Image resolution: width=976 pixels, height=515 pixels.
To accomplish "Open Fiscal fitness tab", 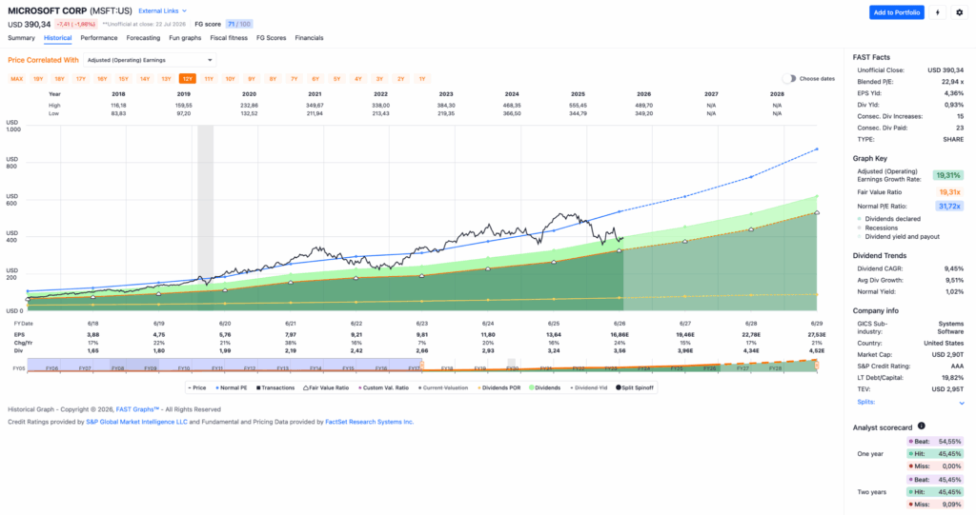I will (229, 38).
